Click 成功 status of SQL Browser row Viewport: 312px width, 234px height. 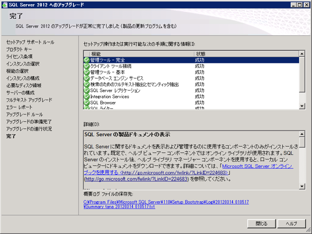[200, 103]
